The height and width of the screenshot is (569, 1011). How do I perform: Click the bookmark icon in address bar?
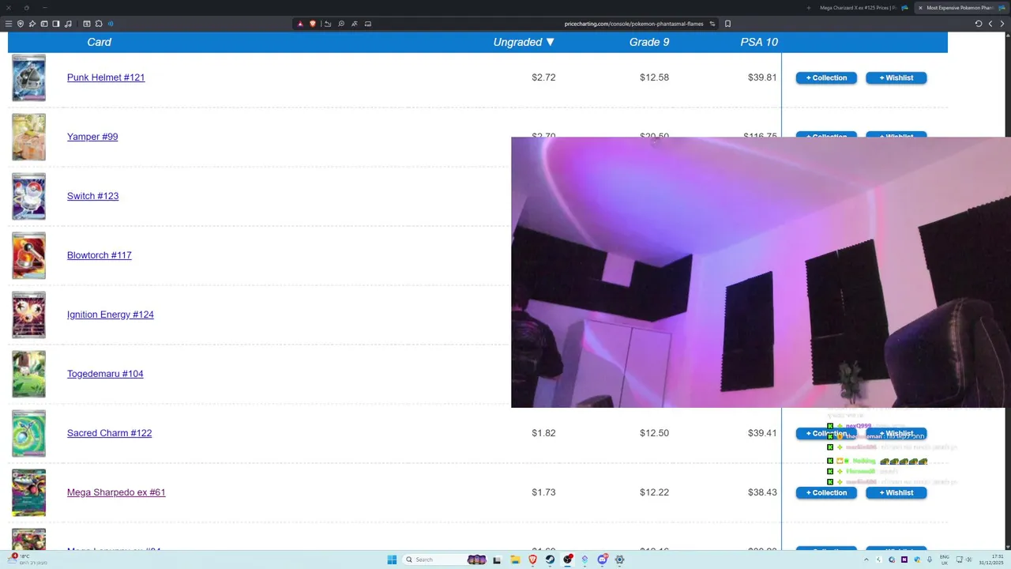coord(727,24)
